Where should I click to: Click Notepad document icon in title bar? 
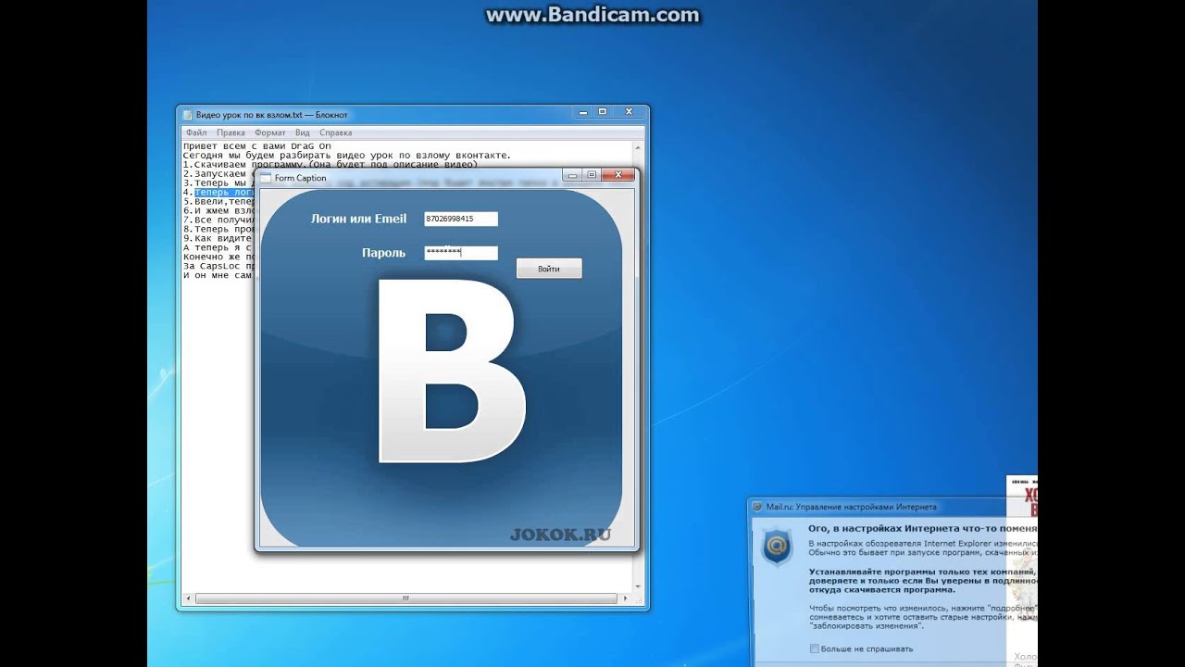click(x=188, y=115)
